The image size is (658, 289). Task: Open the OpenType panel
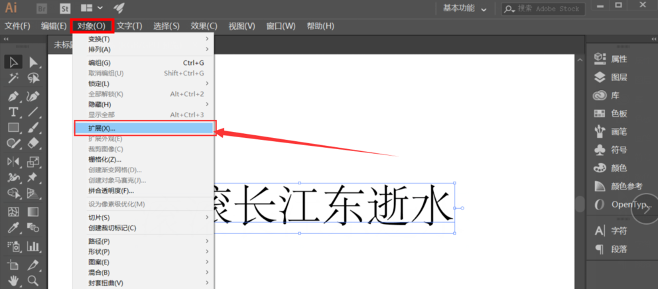pyautogui.click(x=622, y=205)
